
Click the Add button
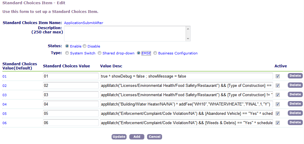coord(137,137)
